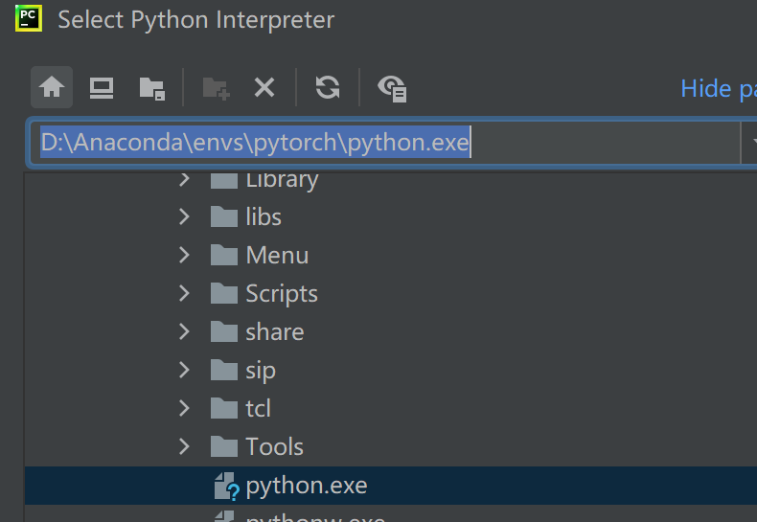Click the sip folder icon
The image size is (757, 522).
pyautogui.click(x=224, y=370)
